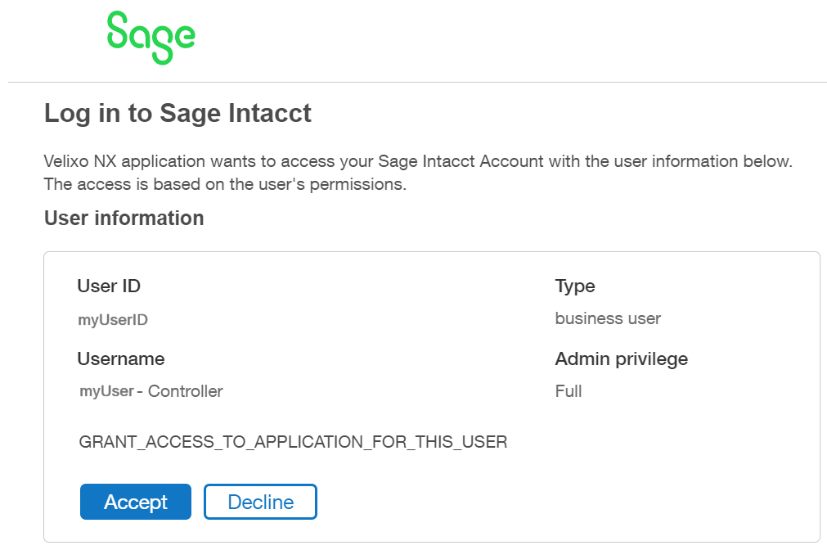This screenshot has height=550, width=827.
Task: Click the 'Velixo NX application wants to access' sentence
Action: point(418,161)
